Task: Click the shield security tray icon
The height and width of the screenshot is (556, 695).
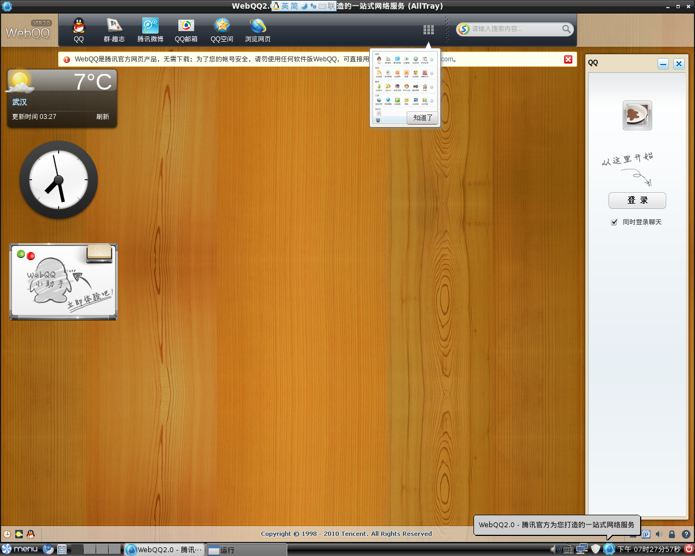Action: tap(596, 549)
